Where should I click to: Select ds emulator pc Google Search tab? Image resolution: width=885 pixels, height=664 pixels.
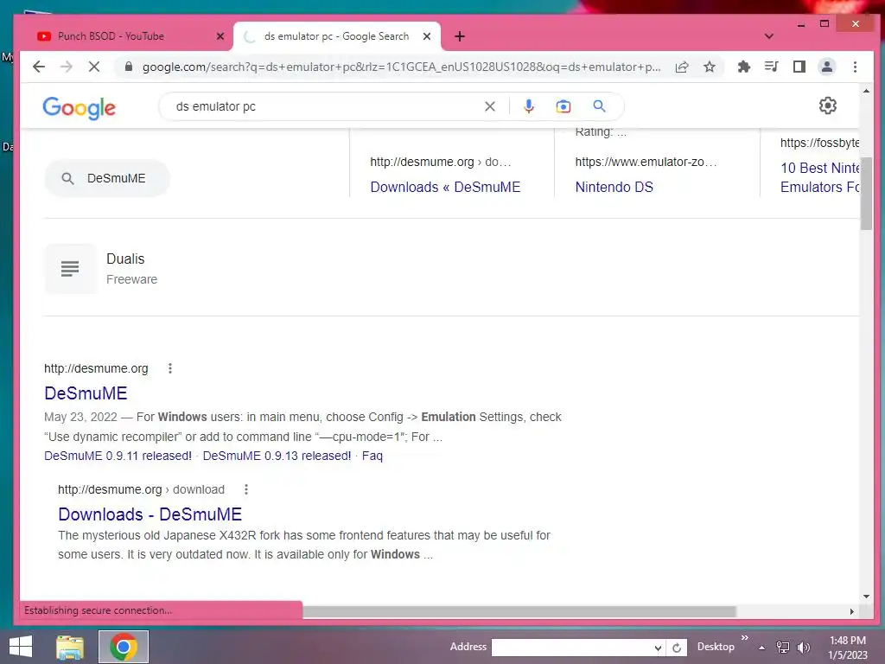(x=336, y=36)
